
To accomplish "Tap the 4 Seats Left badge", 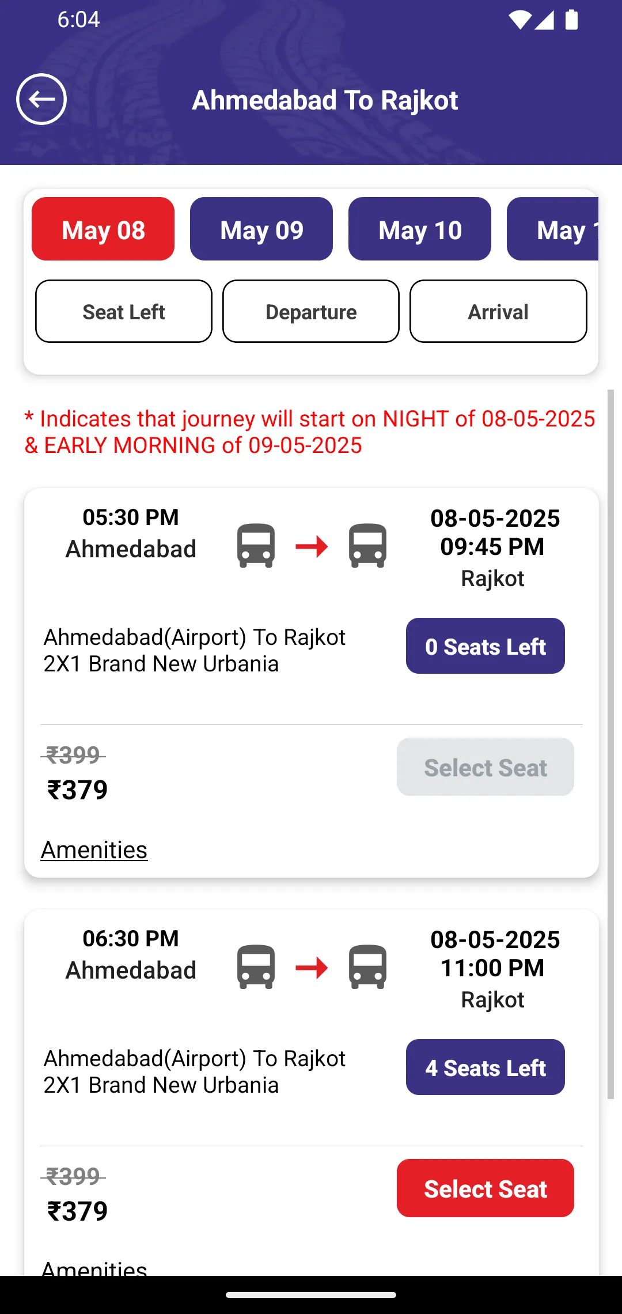I will (x=485, y=1067).
